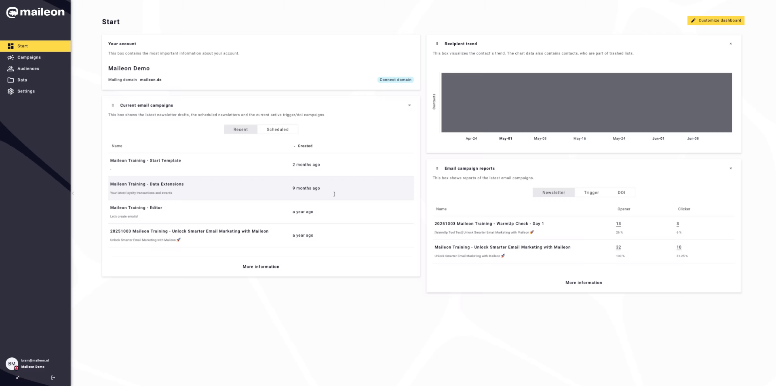The height and width of the screenshot is (386, 776).
Task: Click the Clicker column header
Action: tap(684, 209)
